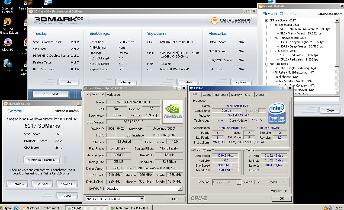Collapse the CPU Score: 2641 node
This screenshot has width=344, height=210.
tap(272, 51)
